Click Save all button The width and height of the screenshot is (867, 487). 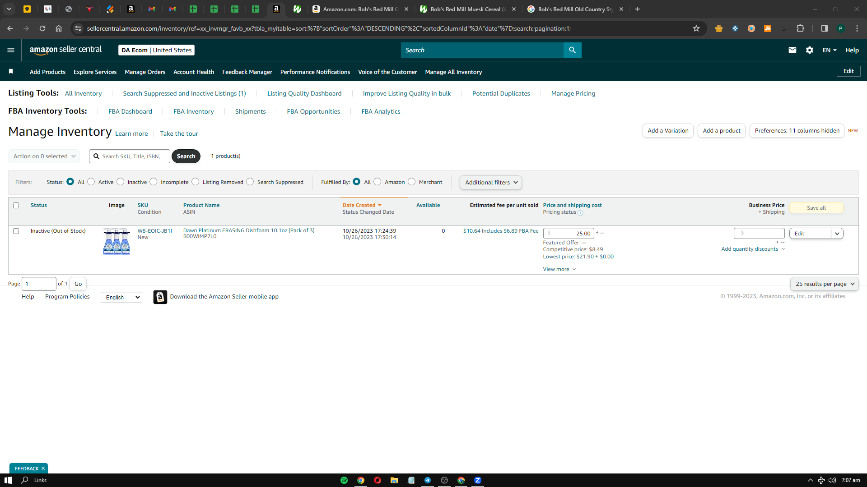[x=816, y=208]
